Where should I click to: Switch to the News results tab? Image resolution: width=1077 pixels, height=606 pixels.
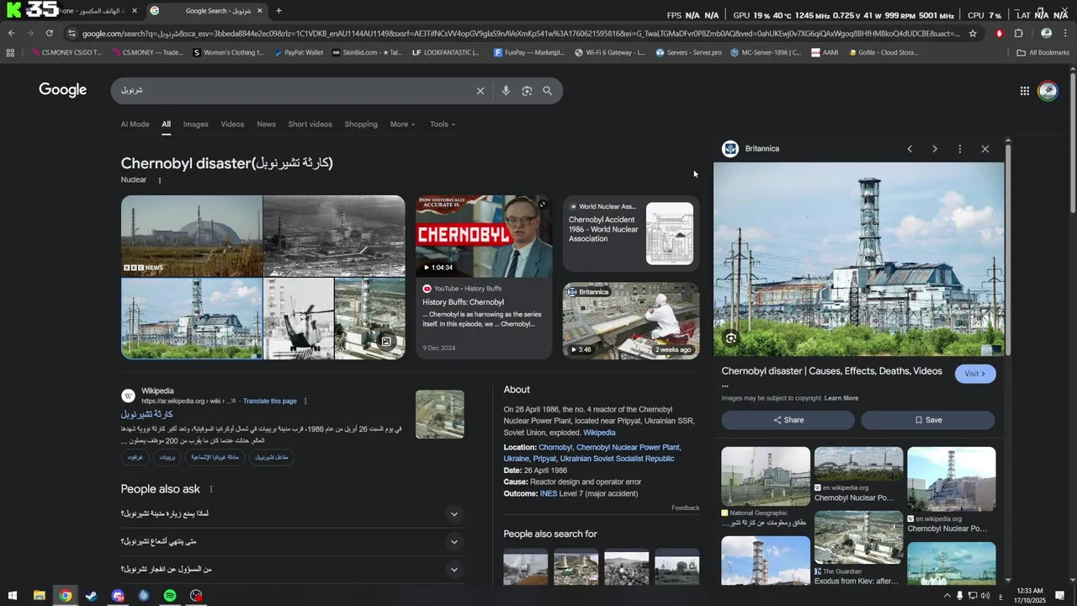click(267, 125)
